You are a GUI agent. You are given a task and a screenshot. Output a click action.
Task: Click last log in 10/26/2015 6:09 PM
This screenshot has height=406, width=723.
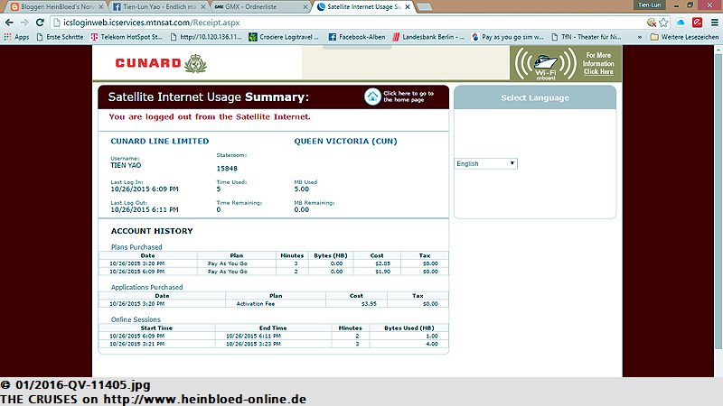click(x=145, y=189)
